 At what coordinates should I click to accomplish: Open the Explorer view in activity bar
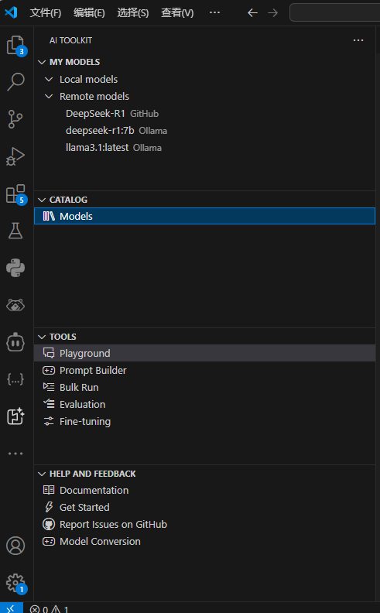pos(15,45)
